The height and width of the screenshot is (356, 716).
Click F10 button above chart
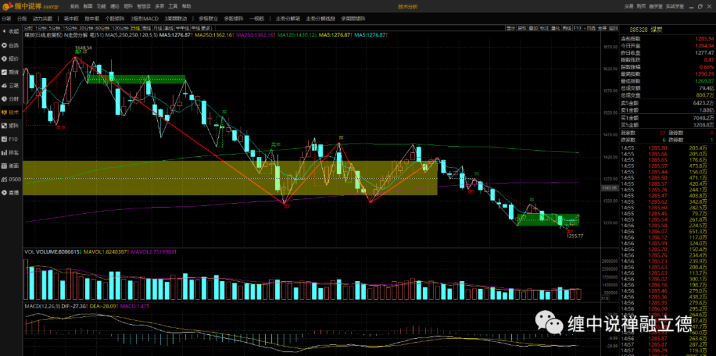tap(577, 28)
